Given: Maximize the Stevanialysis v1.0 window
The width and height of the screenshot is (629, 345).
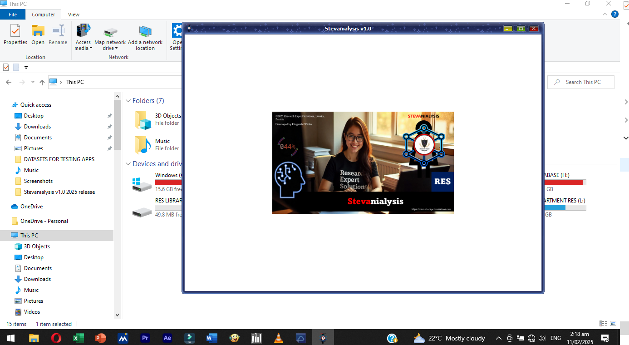Looking at the screenshot, I should pos(521,28).
